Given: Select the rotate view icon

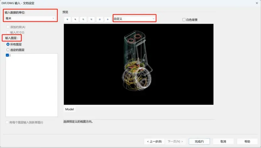Looking at the screenshot, I should tap(100, 19).
